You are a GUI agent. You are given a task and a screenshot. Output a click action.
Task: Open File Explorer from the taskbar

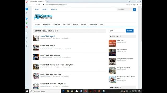(68, 91)
